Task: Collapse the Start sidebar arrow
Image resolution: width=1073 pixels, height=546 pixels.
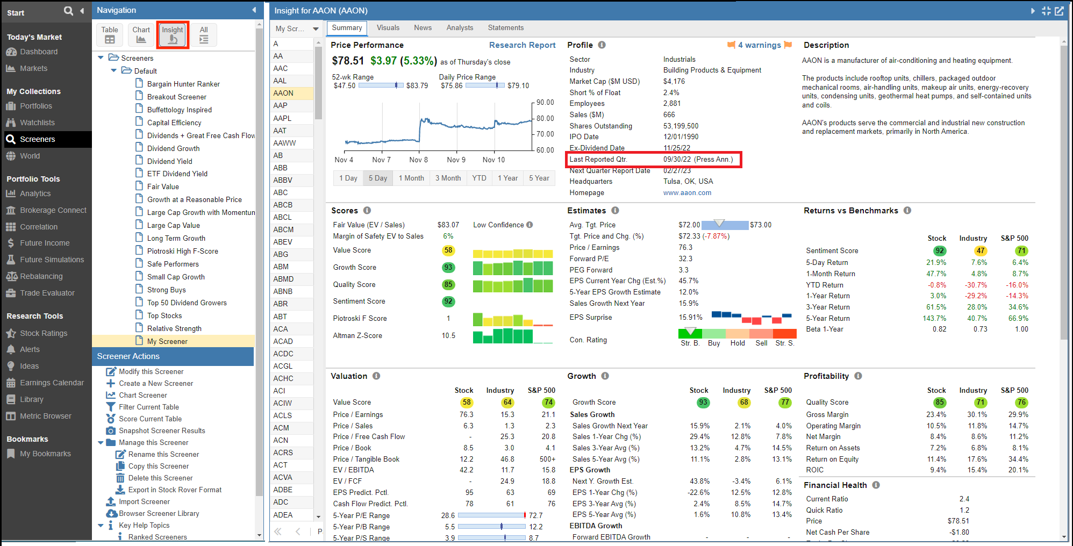Action: click(82, 11)
